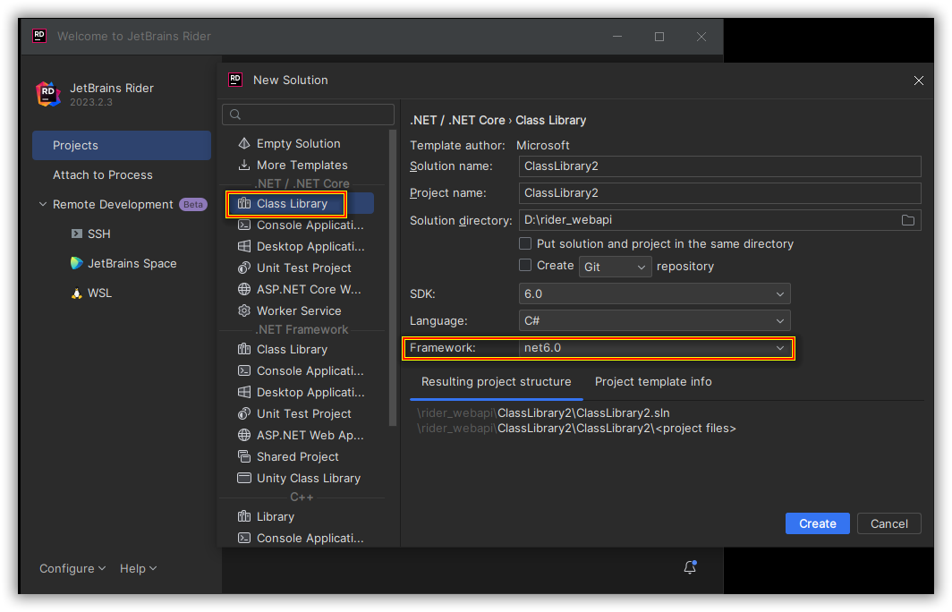Viewport: 952px width, 612px height.
Task: Select the .NET Core Unit Test Project icon
Action: [x=244, y=268]
